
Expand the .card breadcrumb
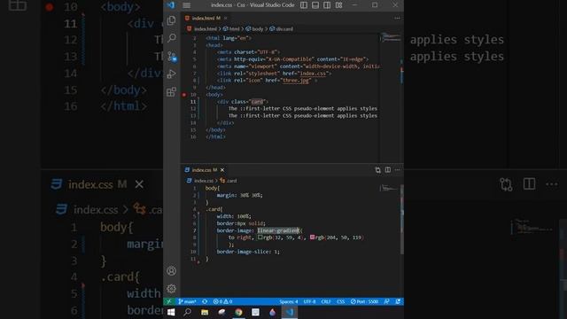(x=229, y=181)
